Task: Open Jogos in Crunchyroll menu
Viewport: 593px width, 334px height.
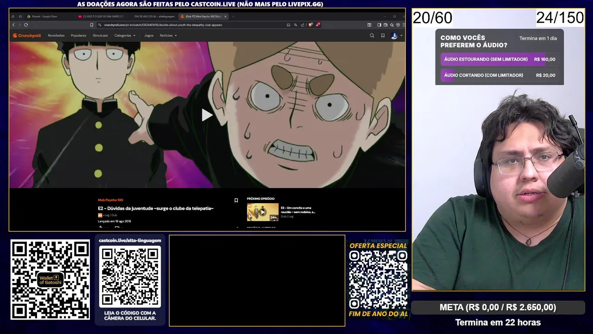Action: [x=149, y=36]
